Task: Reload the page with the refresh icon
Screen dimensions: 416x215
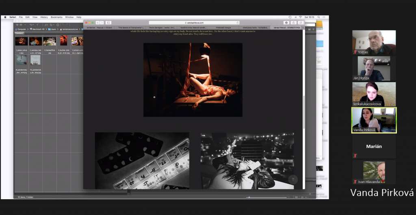Action: (x=237, y=23)
